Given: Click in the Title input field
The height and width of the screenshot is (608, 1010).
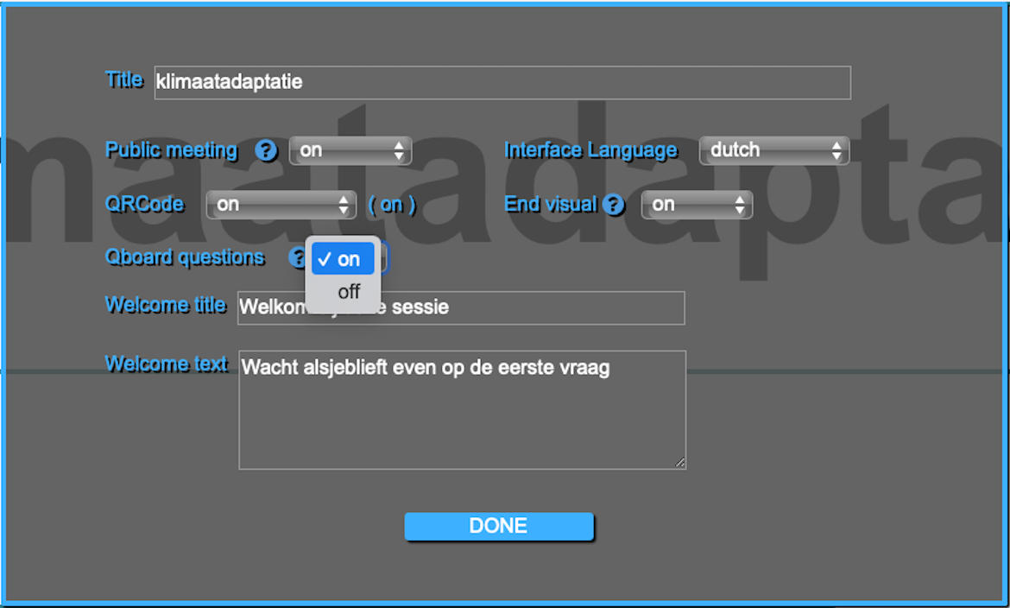Looking at the screenshot, I should 502,83.
